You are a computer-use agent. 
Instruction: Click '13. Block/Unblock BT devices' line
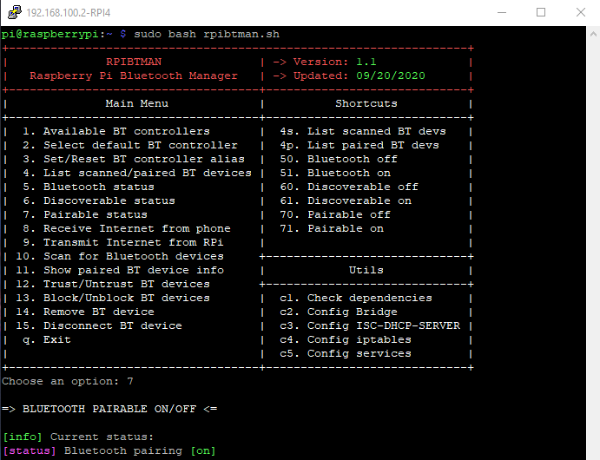113,298
